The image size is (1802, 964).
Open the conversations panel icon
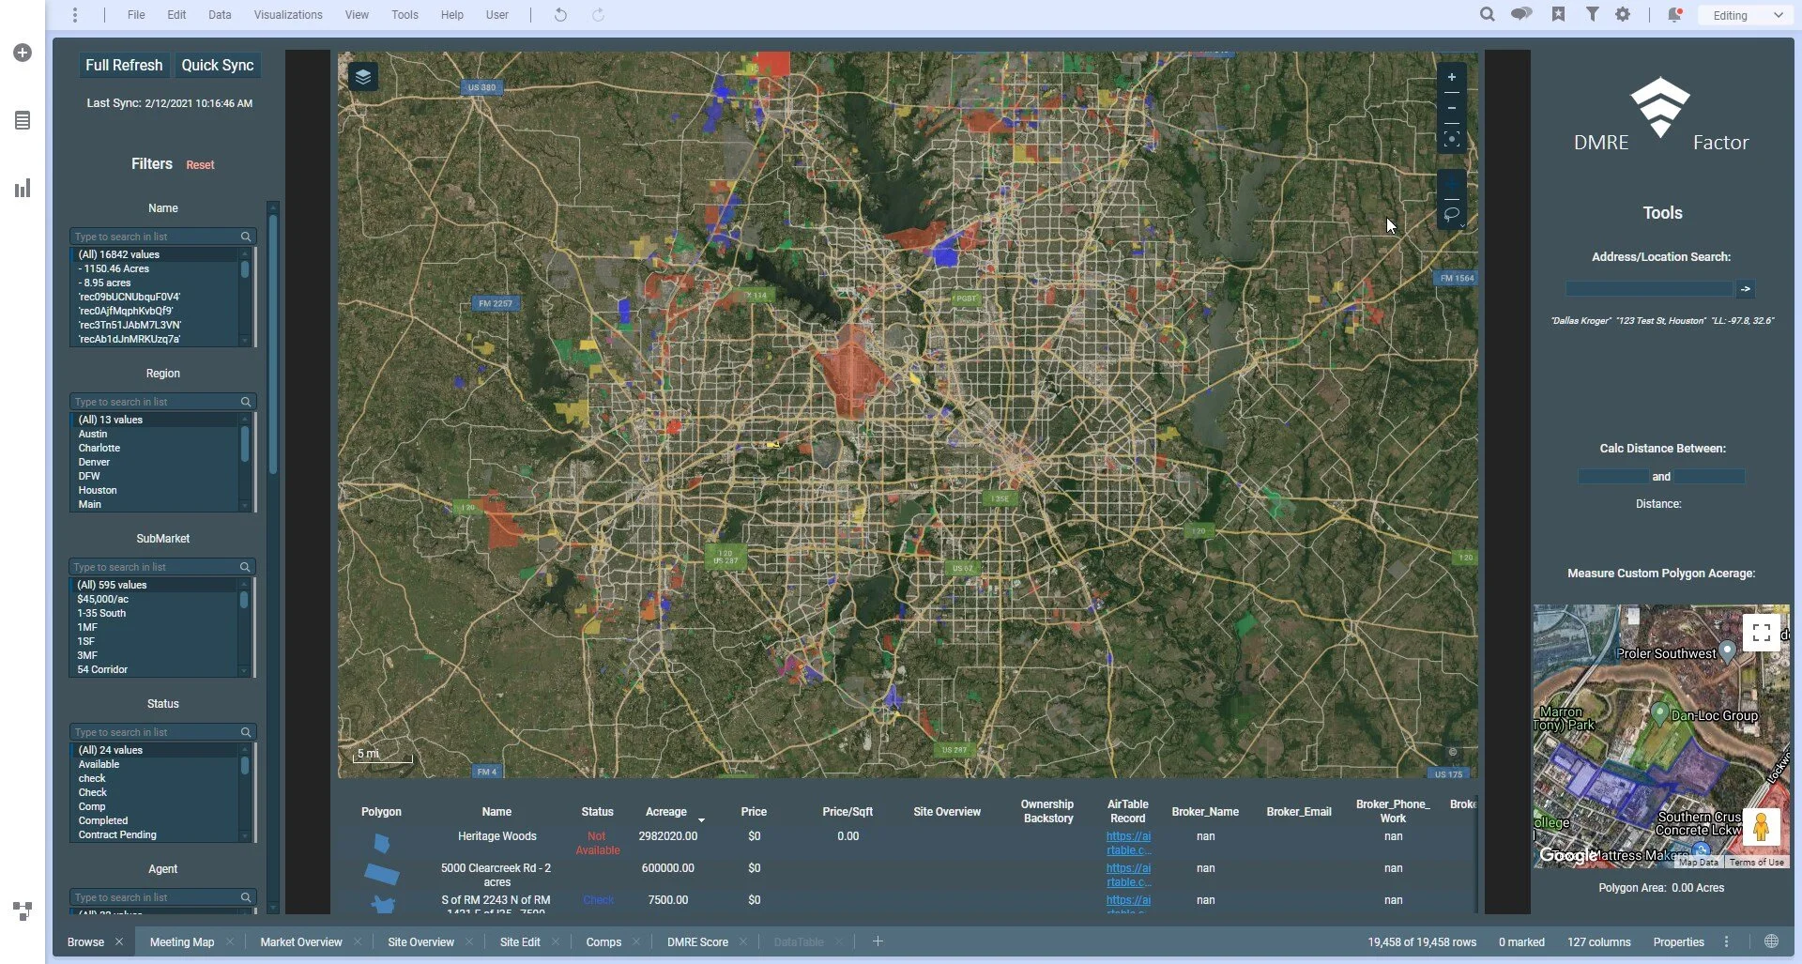(x=1521, y=14)
